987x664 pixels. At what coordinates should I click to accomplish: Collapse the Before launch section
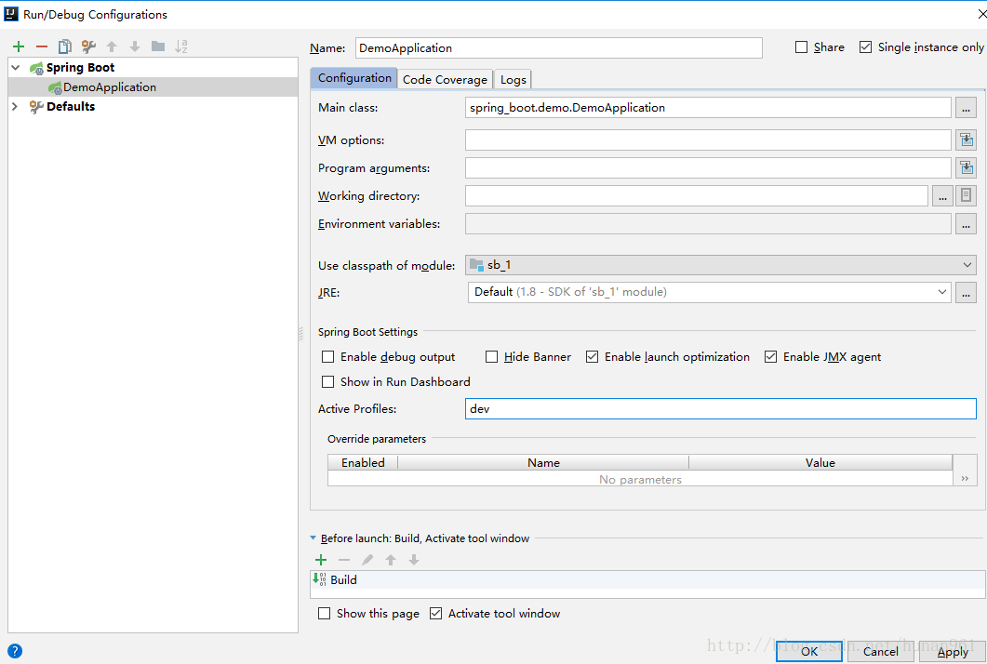point(313,538)
